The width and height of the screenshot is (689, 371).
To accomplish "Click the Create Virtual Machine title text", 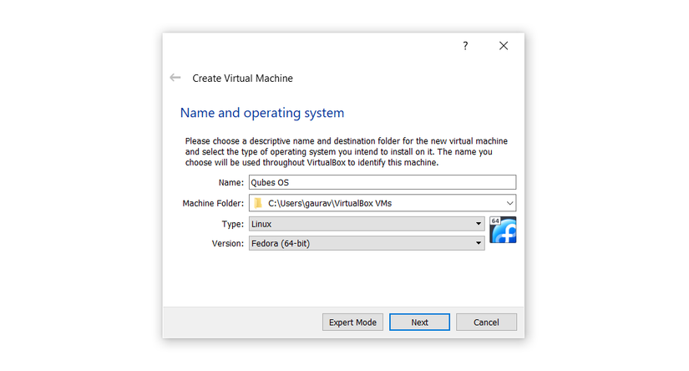I will coord(242,79).
